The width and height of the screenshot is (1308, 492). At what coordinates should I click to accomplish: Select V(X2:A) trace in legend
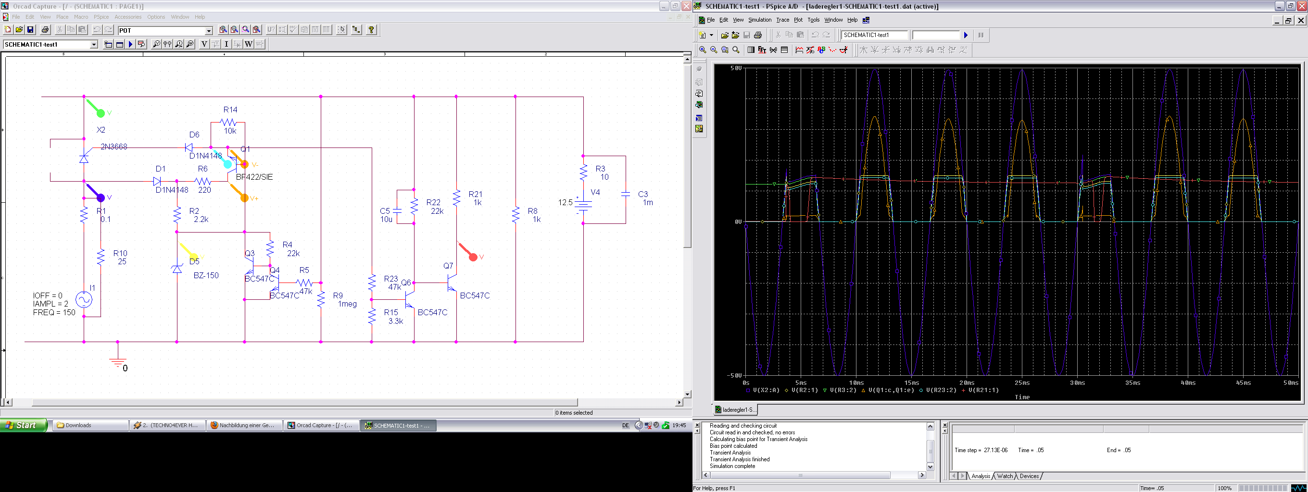coord(763,390)
